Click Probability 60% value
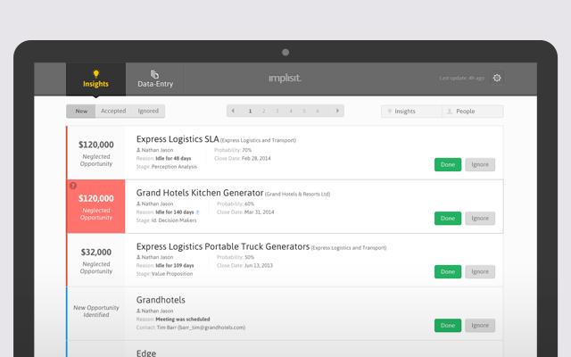The image size is (571, 357). (x=249, y=203)
